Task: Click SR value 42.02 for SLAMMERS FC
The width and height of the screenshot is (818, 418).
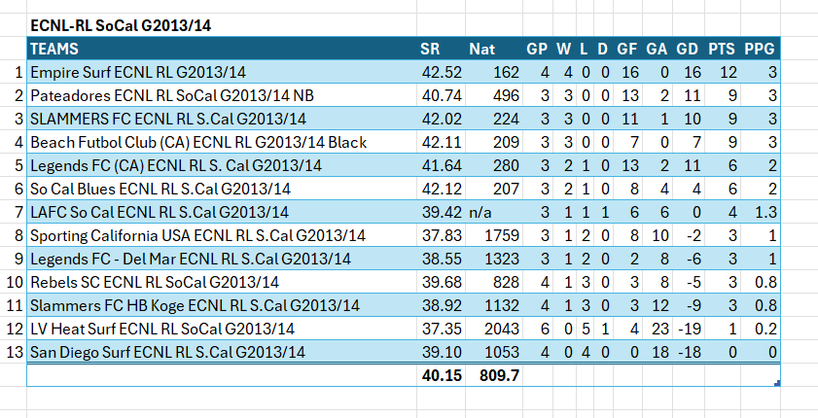Action: (441, 119)
